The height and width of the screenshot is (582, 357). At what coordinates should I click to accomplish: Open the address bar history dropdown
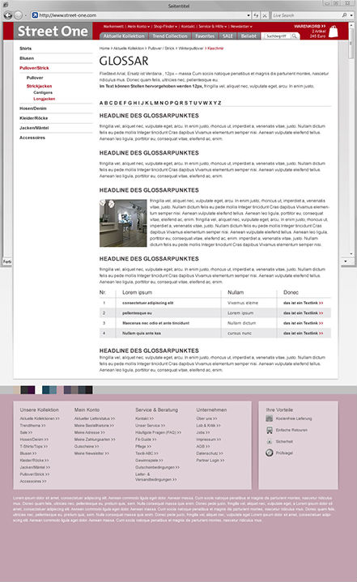tap(249, 15)
